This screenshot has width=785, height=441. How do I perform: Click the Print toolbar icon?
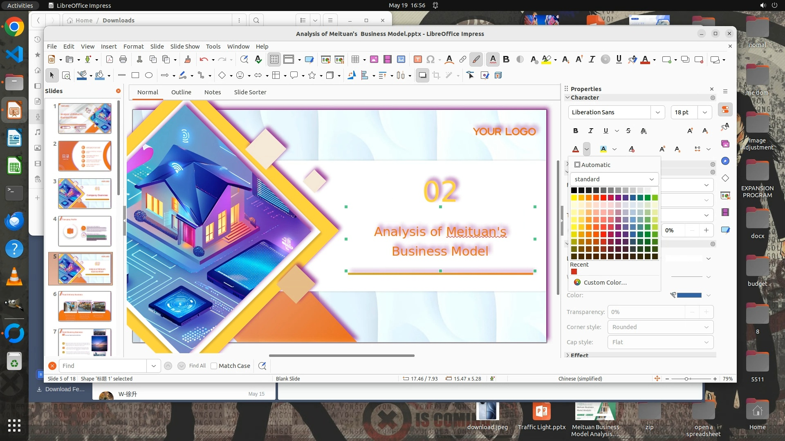(123, 60)
